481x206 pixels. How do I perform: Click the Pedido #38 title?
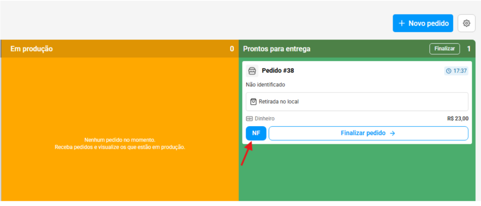(x=278, y=71)
